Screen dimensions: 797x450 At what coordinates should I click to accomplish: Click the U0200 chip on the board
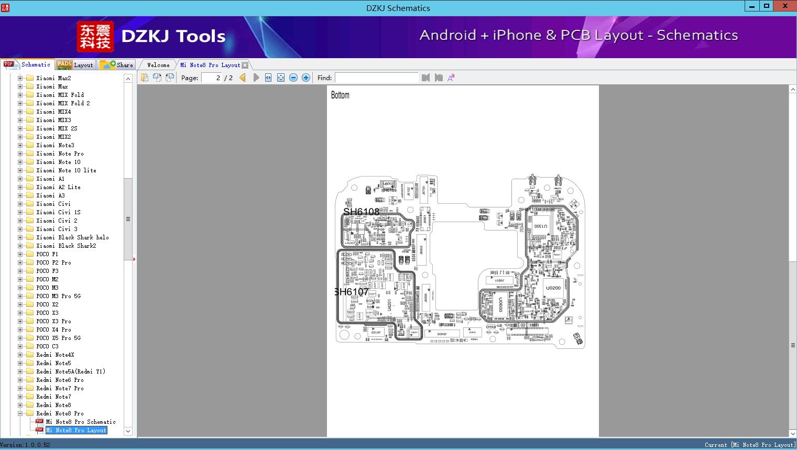click(x=553, y=288)
